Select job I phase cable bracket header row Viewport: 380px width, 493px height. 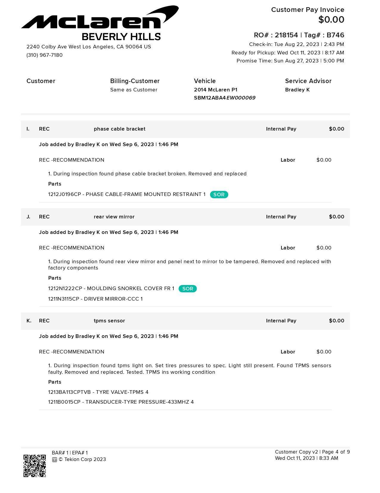tap(185, 129)
